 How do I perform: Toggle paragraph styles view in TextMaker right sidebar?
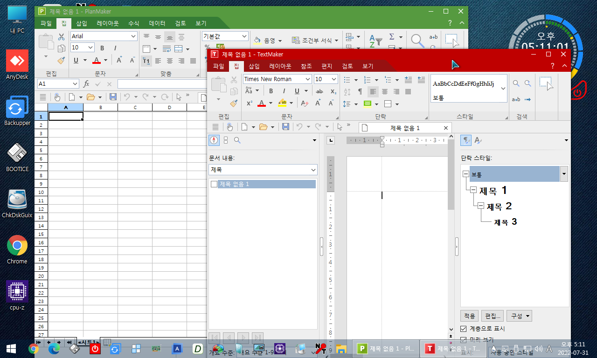pos(466,140)
